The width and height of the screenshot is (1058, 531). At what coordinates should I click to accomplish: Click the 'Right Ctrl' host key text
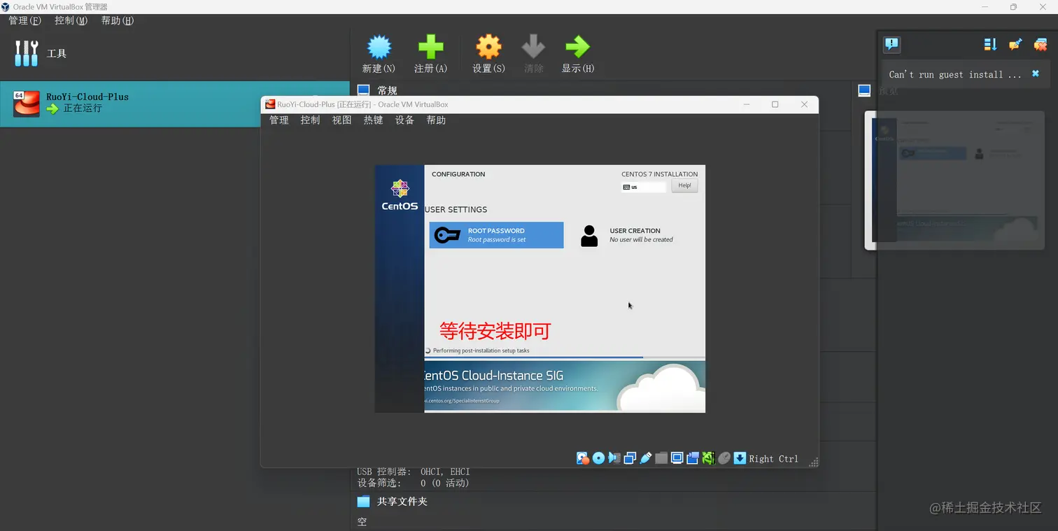[773, 459]
